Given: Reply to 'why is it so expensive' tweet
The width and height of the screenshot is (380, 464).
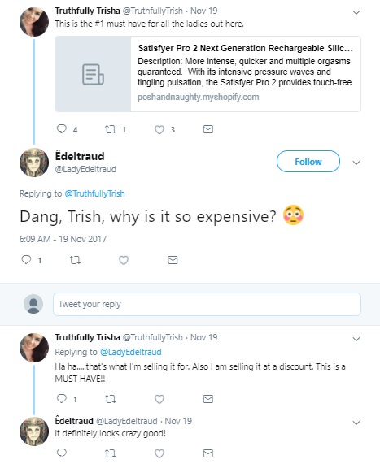Looking at the screenshot, I should (26, 260).
